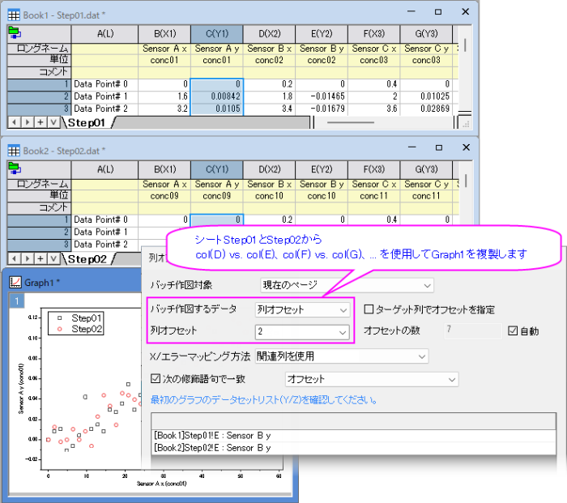Click X axis title Sensor A x in Graph1

pos(162,484)
